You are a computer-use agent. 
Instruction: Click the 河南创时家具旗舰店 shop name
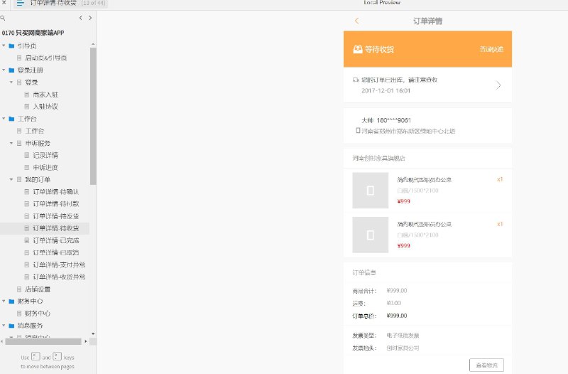[x=379, y=158]
